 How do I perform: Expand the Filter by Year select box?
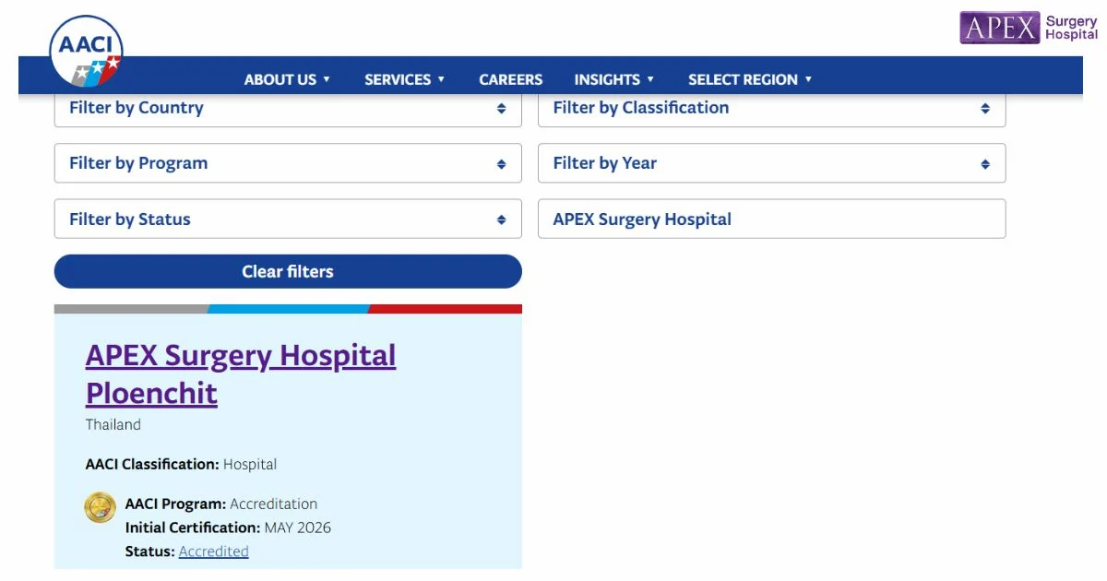coord(772,163)
